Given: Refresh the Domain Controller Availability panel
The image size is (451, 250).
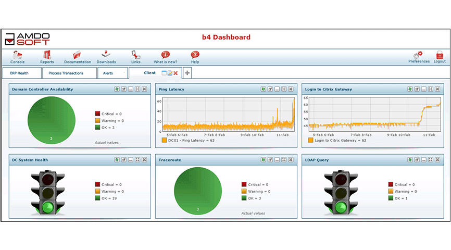Looking at the screenshot, I should click(x=117, y=89).
